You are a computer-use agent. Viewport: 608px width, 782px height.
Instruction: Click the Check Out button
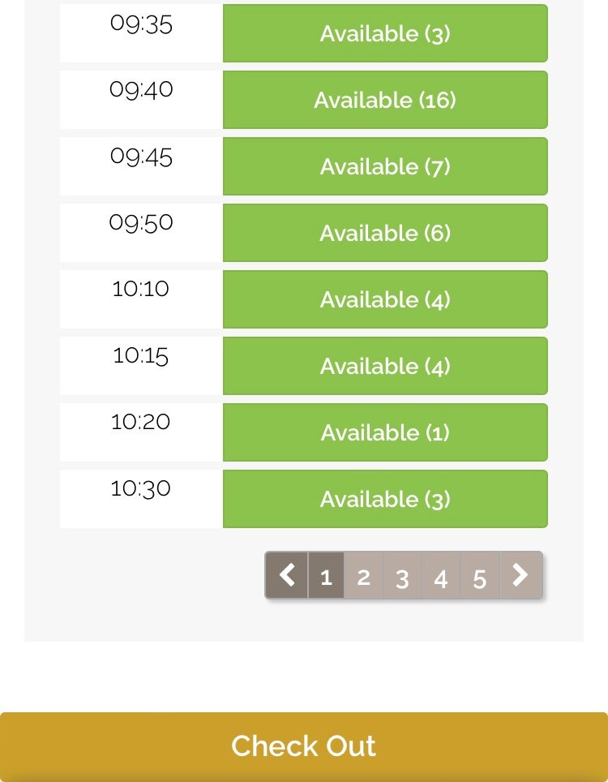304,746
